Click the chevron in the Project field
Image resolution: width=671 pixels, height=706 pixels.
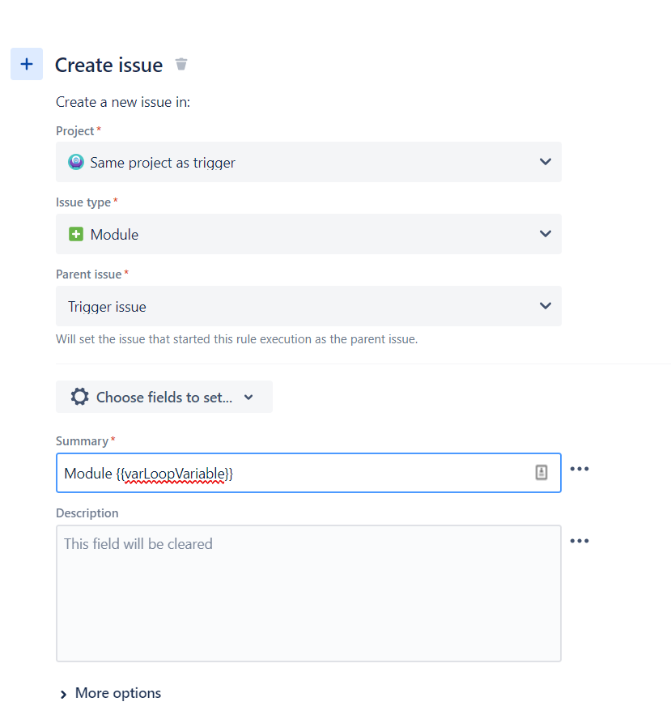(x=545, y=162)
